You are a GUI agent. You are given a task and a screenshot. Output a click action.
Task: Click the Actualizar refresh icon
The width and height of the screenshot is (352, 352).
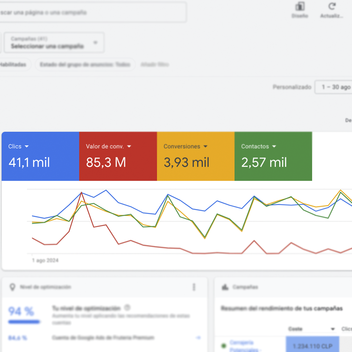[332, 6]
